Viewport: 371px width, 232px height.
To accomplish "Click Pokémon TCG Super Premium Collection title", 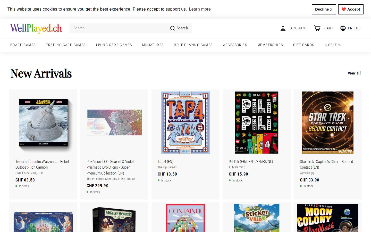I will (111, 167).
